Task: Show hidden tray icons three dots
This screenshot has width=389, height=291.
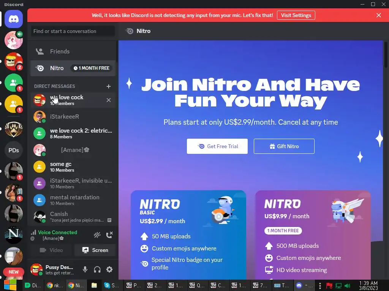Action: [320, 286]
